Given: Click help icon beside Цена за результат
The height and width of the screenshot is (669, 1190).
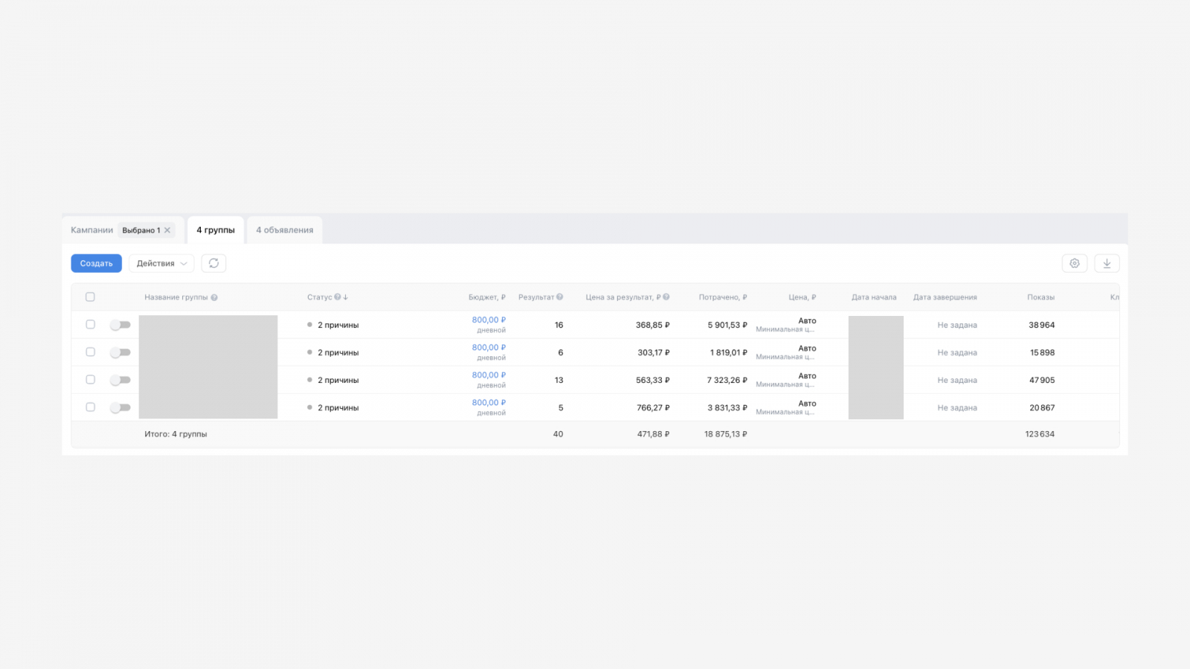Looking at the screenshot, I should coord(666,297).
